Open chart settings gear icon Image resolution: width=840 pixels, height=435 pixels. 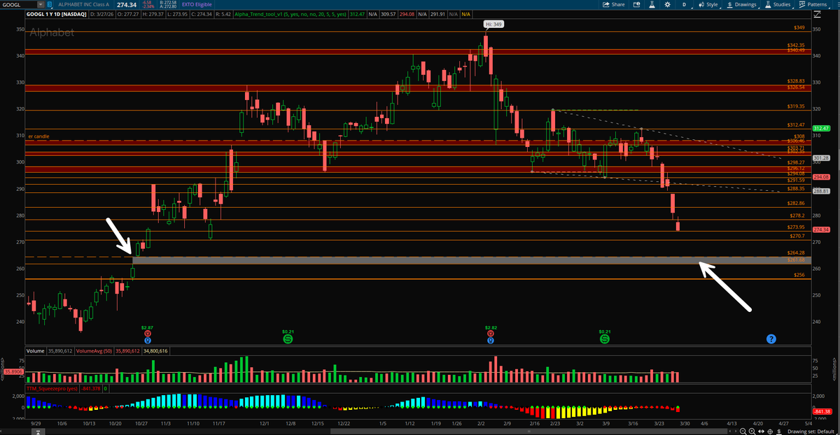[667, 4]
